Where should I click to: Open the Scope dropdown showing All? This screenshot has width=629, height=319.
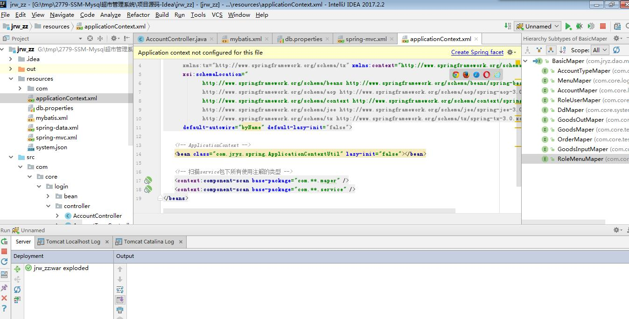pyautogui.click(x=601, y=50)
